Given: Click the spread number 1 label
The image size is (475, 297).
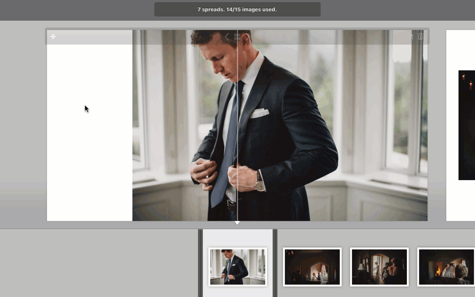Looking at the screenshot, I should [412, 37].
